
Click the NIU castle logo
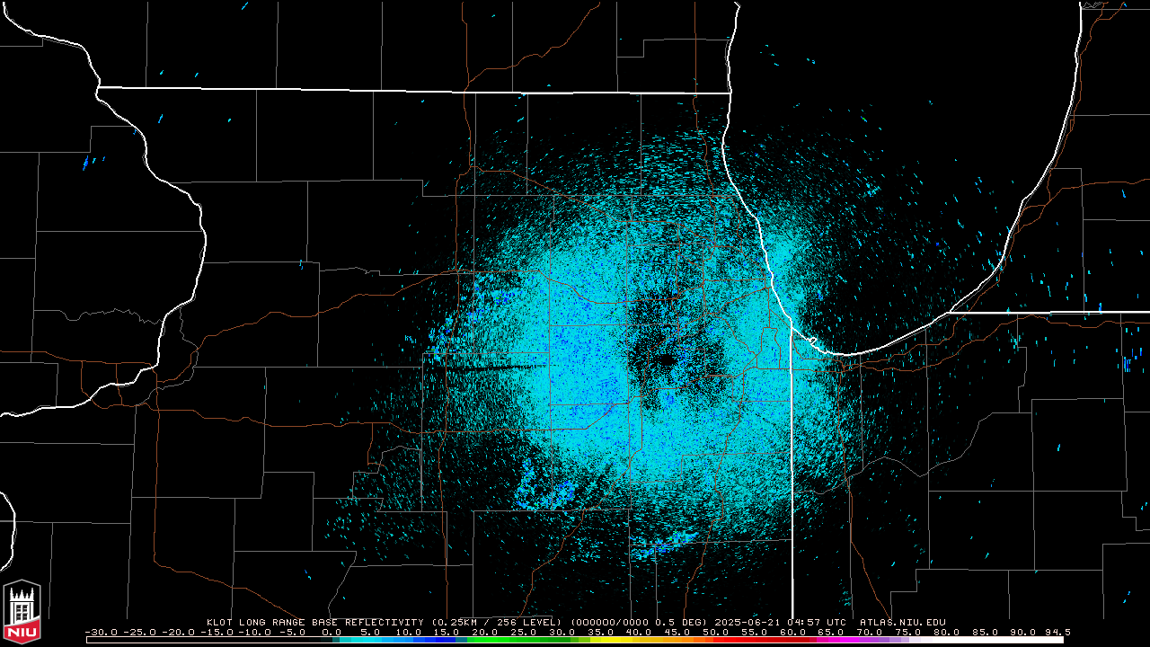point(22,613)
